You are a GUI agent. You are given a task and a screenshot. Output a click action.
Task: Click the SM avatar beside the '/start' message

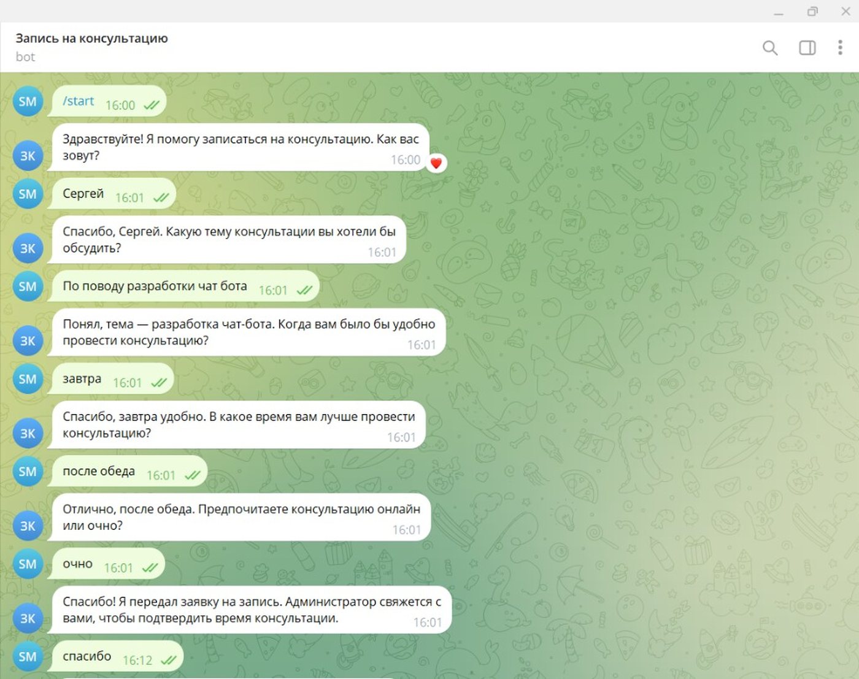[28, 102]
